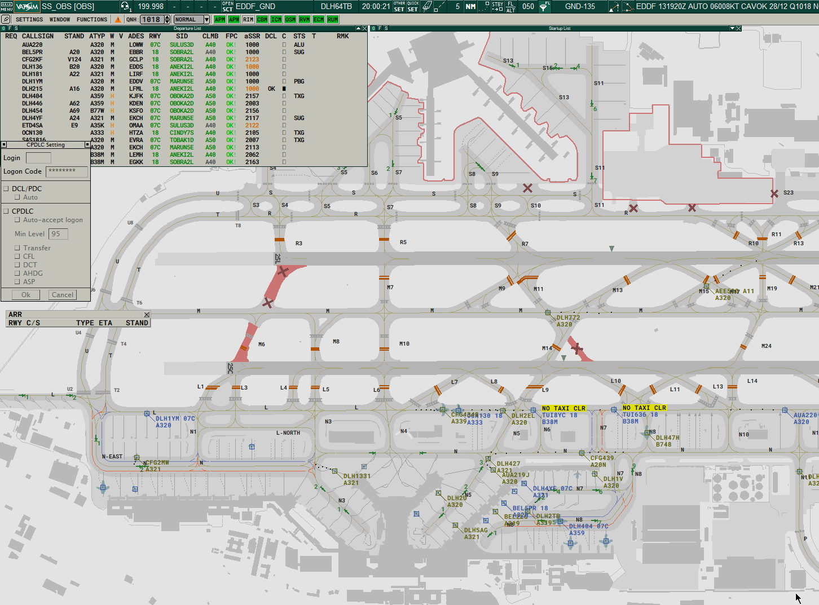The width and height of the screenshot is (819, 605).
Task: Enable the DCL/PDC checkbox
Action: click(x=6, y=188)
